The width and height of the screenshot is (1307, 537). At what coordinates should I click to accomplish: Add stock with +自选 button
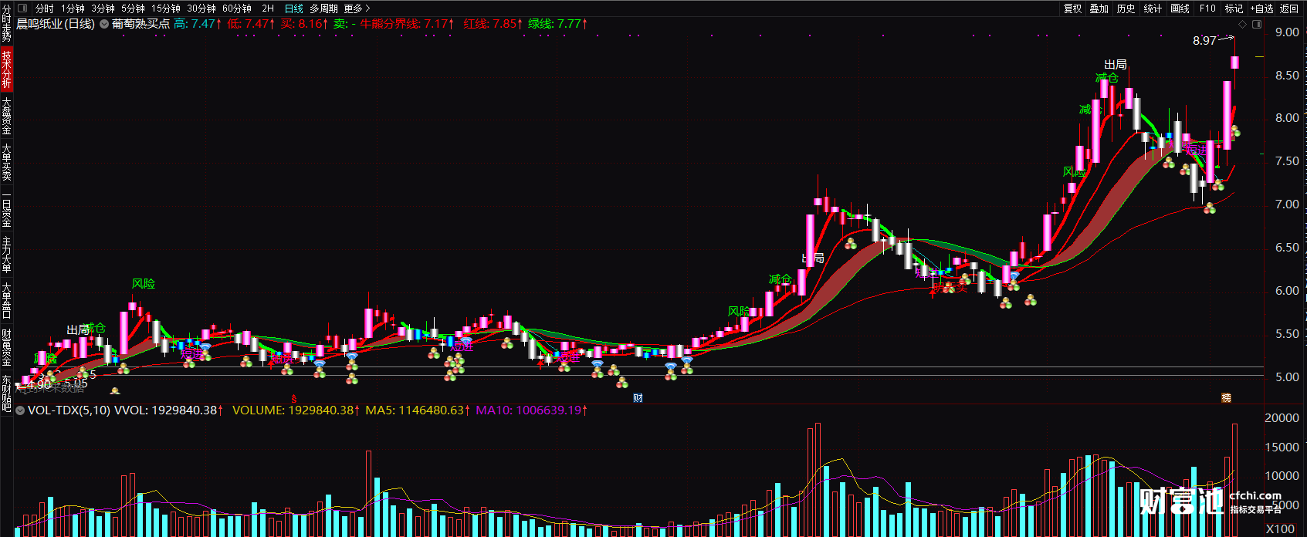[x=1261, y=8]
